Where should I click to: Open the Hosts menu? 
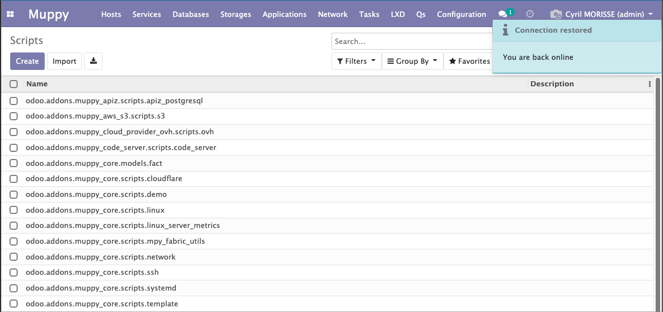(x=111, y=14)
